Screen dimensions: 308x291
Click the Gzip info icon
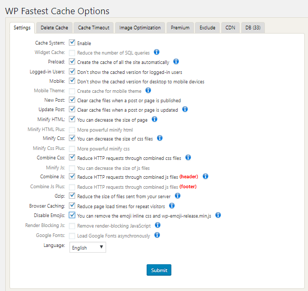[178, 196]
